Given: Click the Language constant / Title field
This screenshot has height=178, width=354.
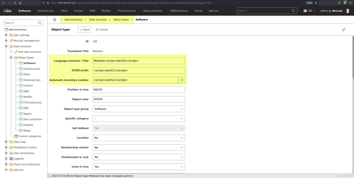Looking at the screenshot, I should (x=139, y=61).
